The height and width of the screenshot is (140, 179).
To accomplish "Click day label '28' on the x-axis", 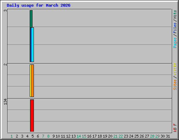I will pos(152,136).
